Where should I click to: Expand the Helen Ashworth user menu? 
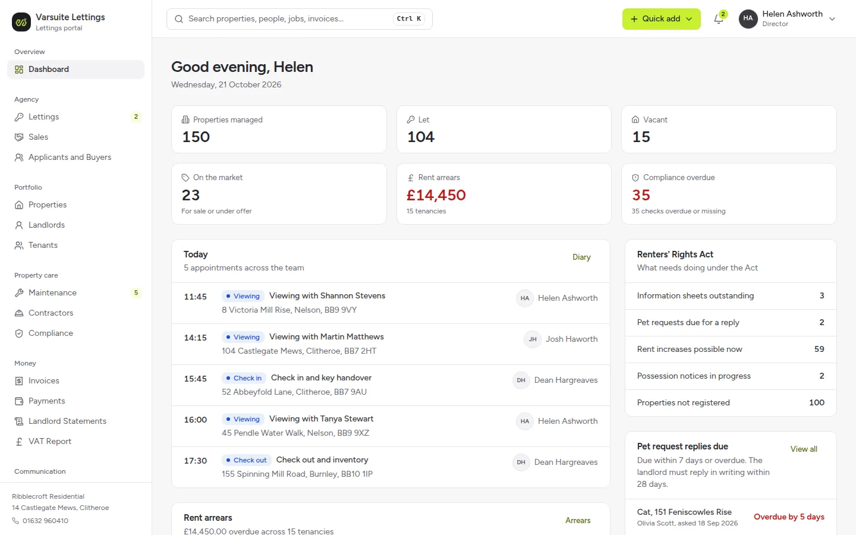tap(788, 19)
